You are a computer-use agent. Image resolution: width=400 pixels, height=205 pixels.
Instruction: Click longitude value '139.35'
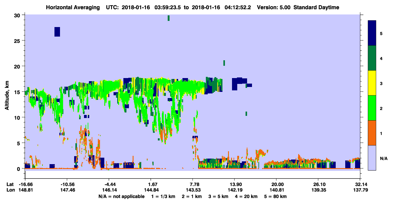[318, 190]
